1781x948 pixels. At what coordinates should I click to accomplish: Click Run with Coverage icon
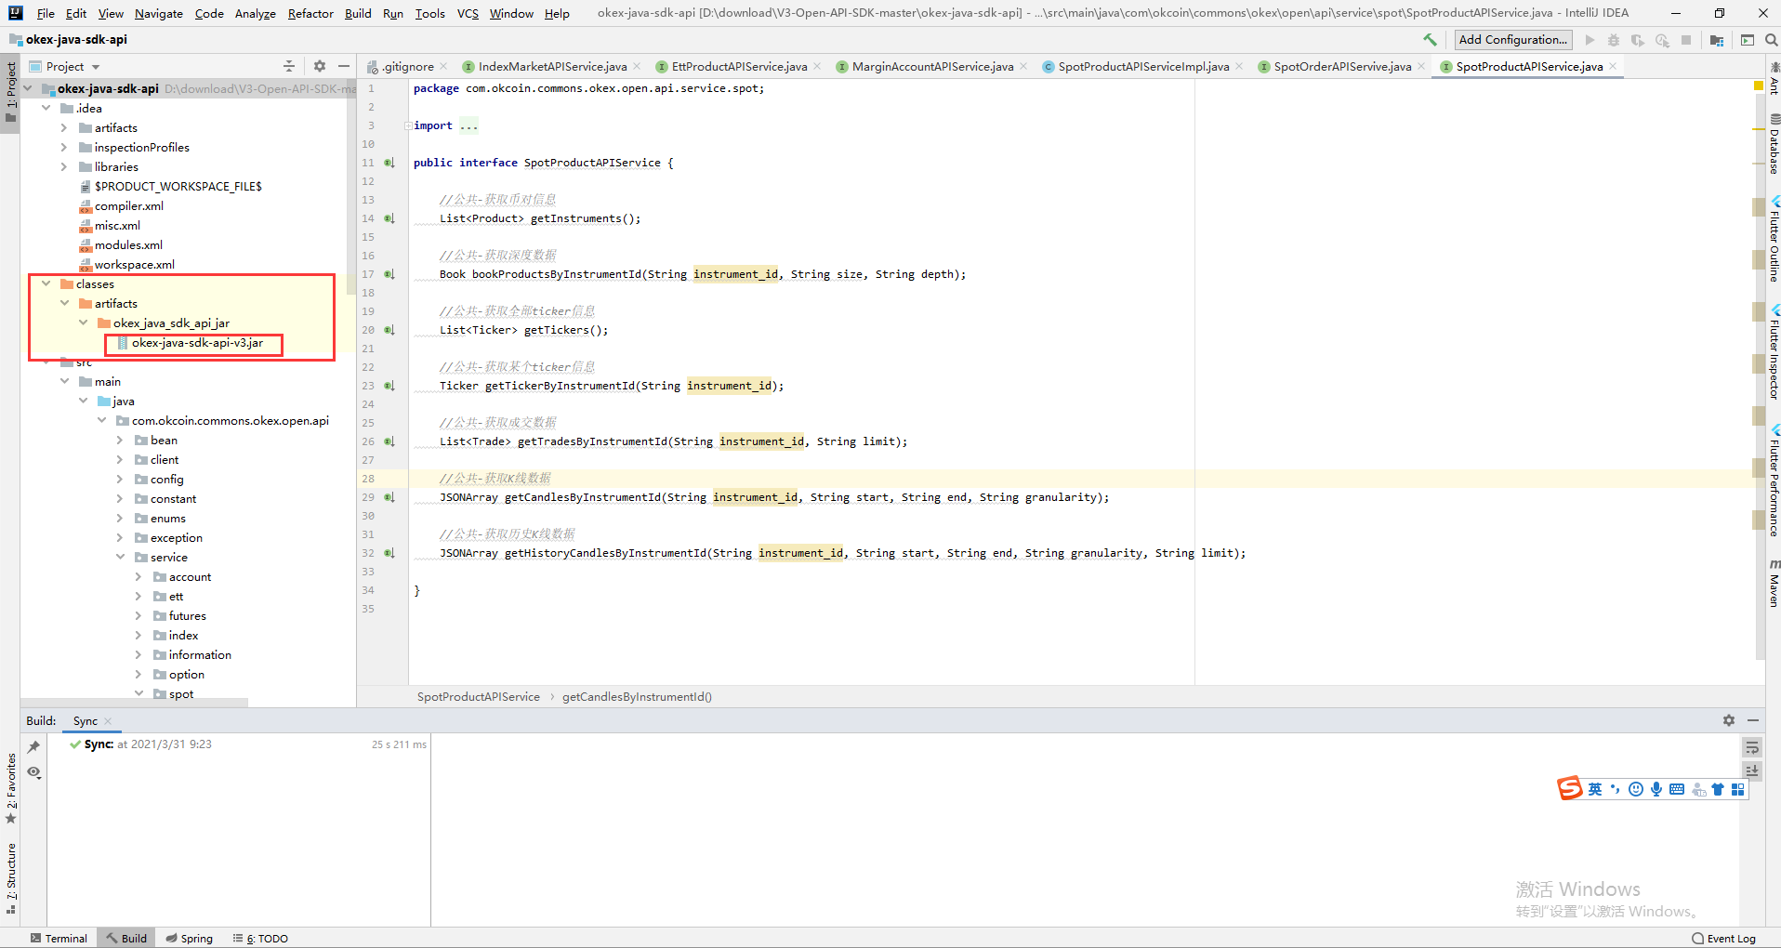pos(1638,40)
